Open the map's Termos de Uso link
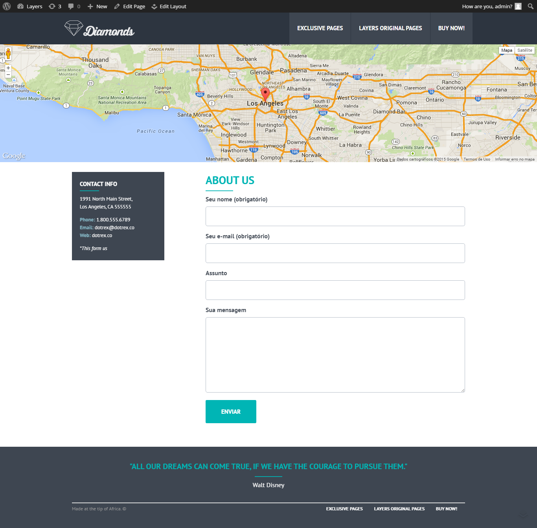 477,159
